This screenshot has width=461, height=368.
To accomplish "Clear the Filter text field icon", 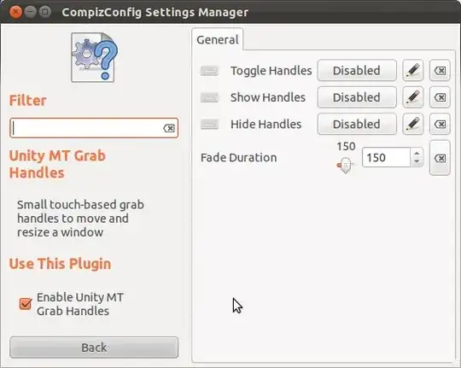I will tap(169, 128).
